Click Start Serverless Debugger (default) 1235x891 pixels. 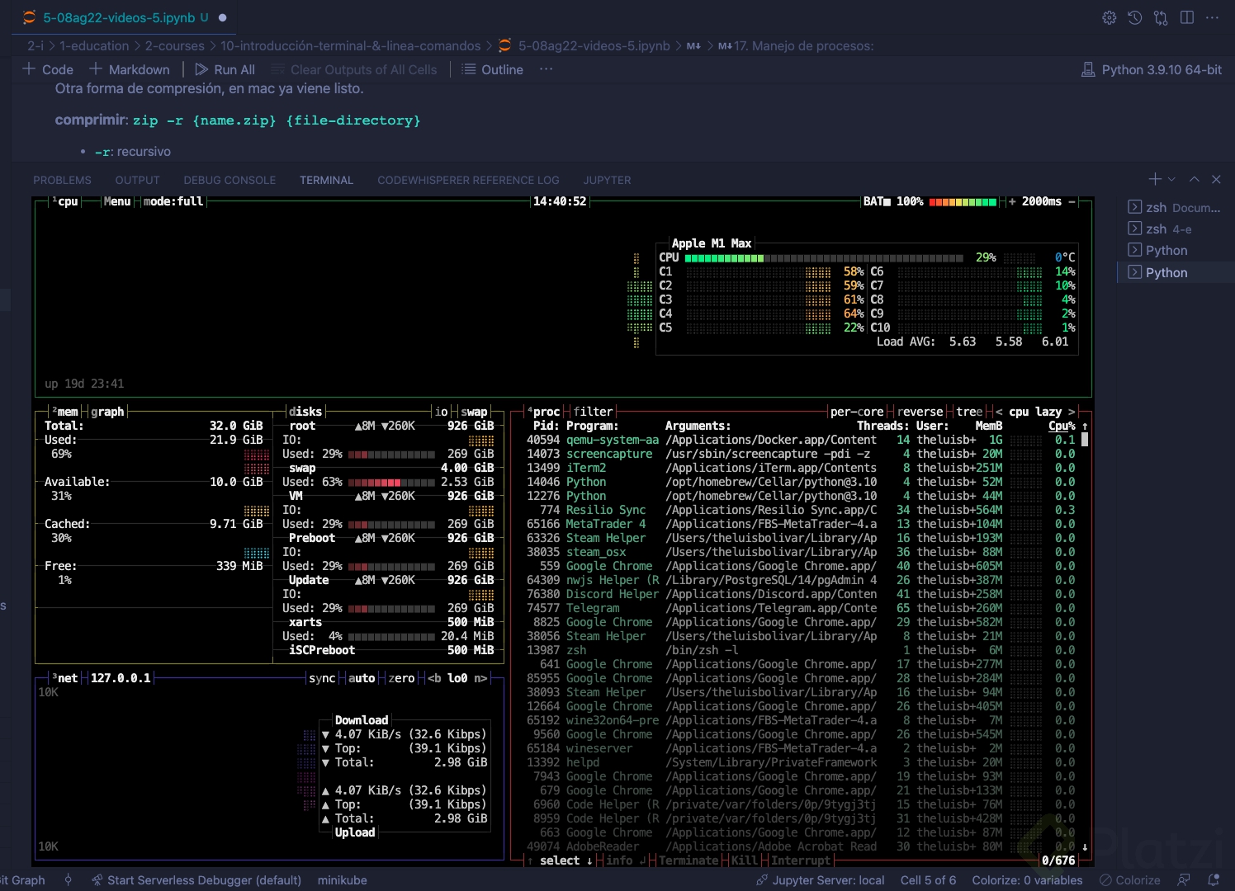(x=196, y=880)
